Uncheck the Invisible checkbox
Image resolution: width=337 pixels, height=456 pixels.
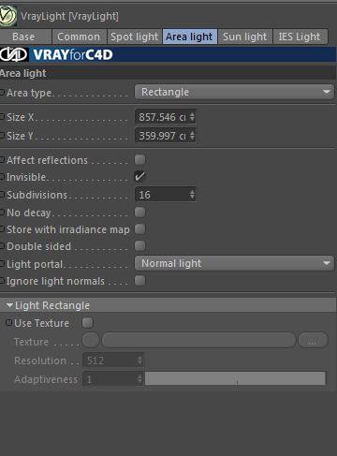click(x=139, y=177)
